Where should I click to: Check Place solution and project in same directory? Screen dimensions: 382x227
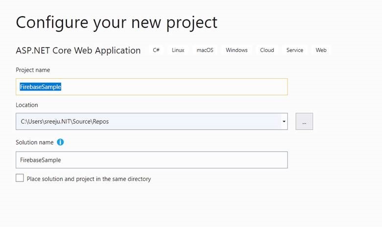pos(20,178)
